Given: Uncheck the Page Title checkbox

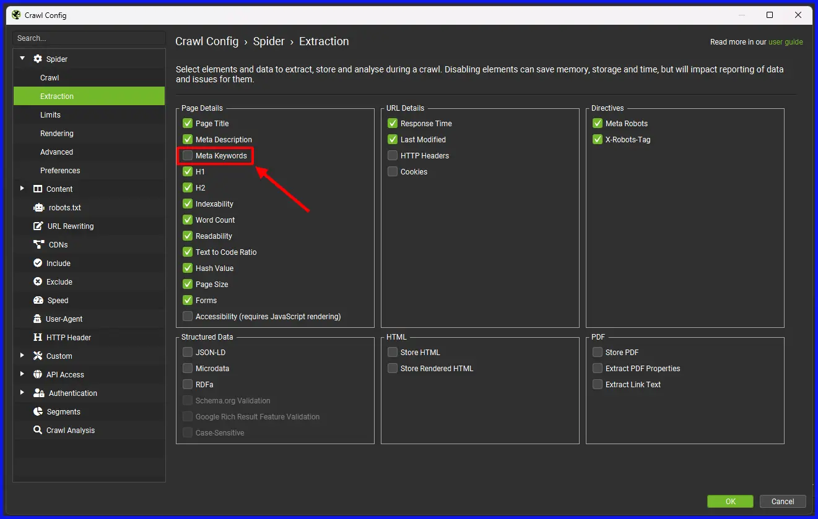Looking at the screenshot, I should pos(188,123).
